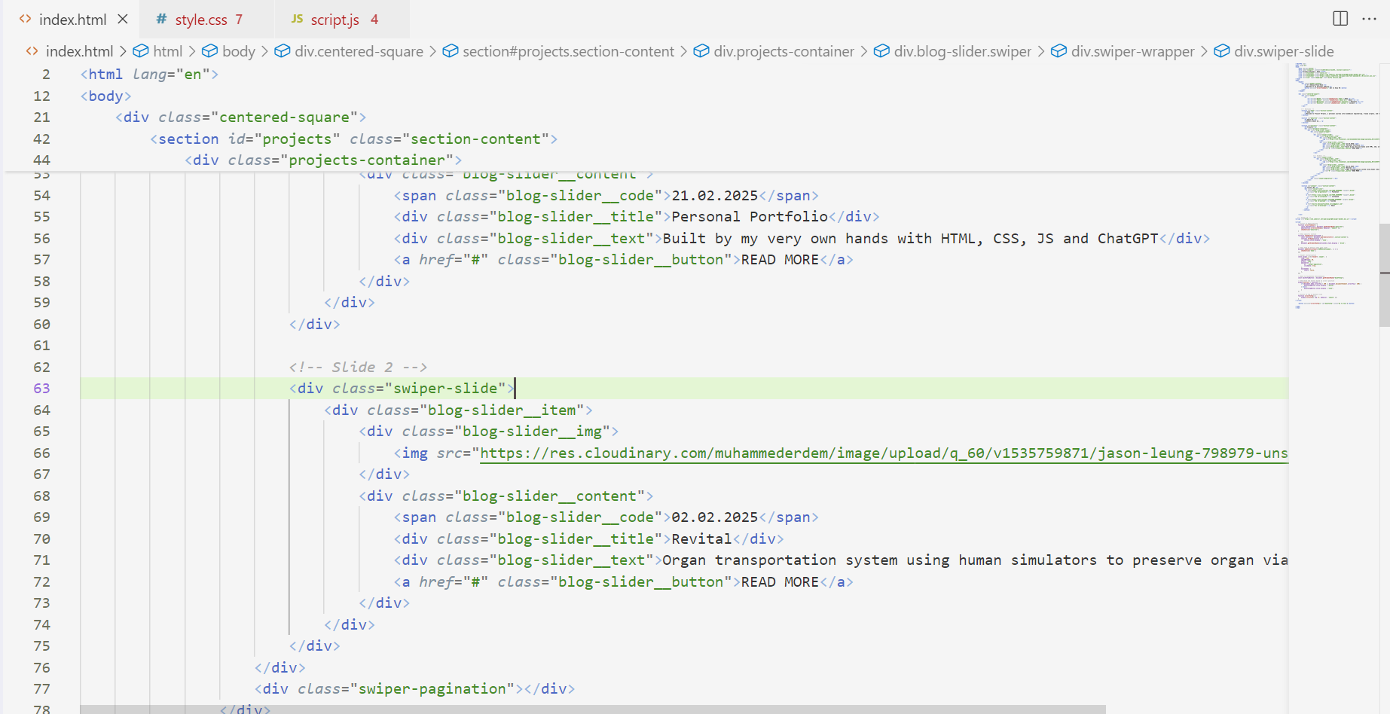This screenshot has height=714, width=1390.
Task: Click the text 'Built by my very own hands'
Action: tap(775, 238)
